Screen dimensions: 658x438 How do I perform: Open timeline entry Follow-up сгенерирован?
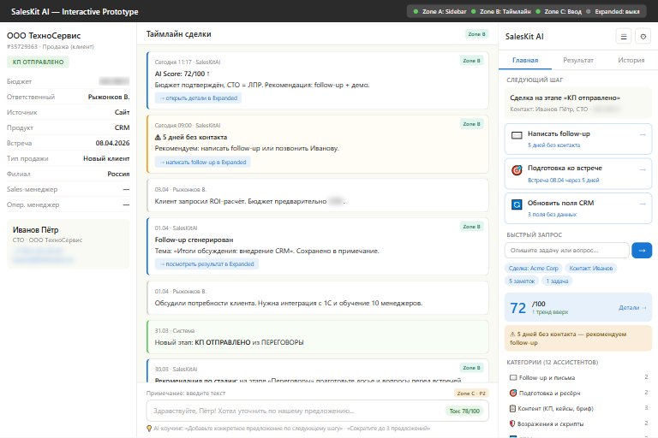pos(318,246)
